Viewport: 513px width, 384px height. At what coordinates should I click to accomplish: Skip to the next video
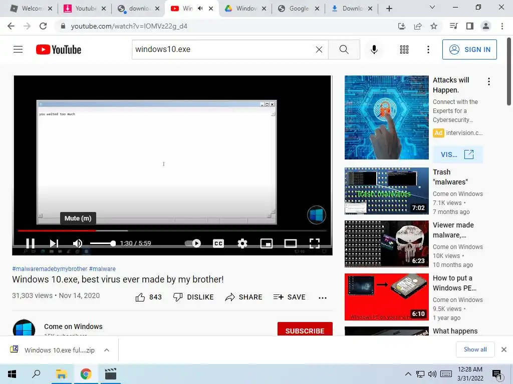tap(54, 243)
